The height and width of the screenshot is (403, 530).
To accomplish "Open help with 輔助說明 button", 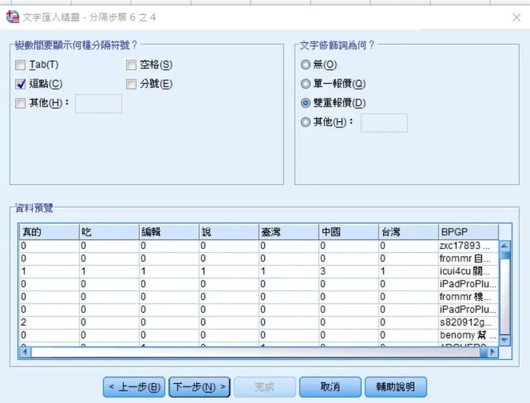I will [395, 387].
